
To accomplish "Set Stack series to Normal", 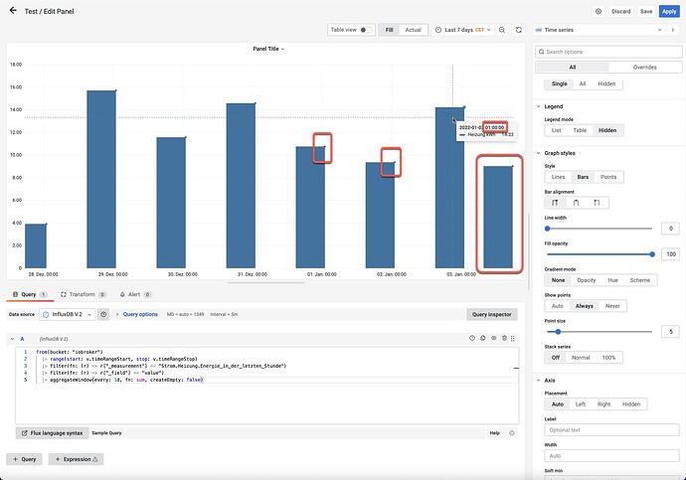I will (x=581, y=358).
